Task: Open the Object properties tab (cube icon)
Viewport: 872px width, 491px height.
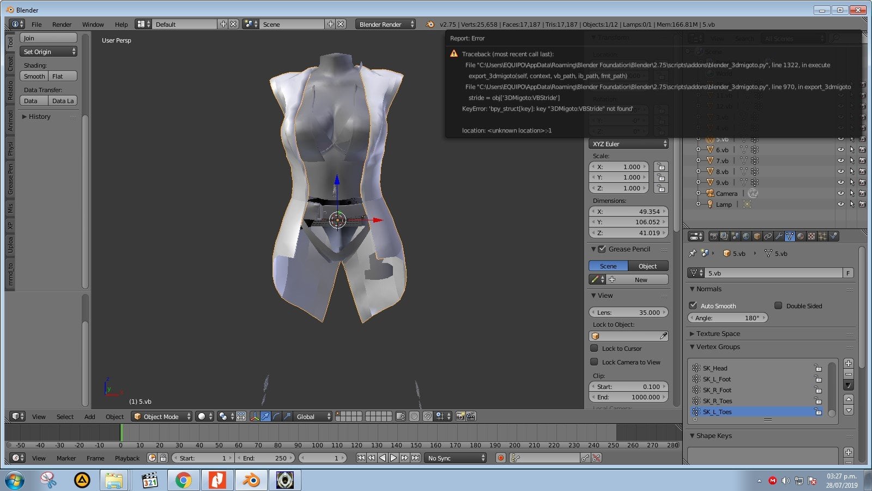Action: coord(757,236)
